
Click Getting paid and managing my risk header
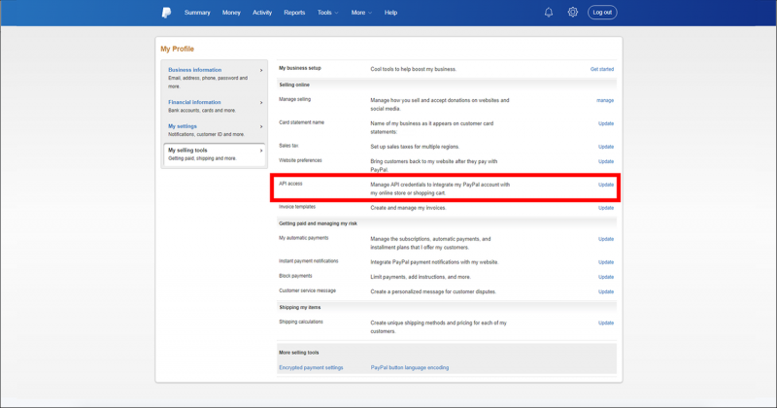(x=318, y=223)
